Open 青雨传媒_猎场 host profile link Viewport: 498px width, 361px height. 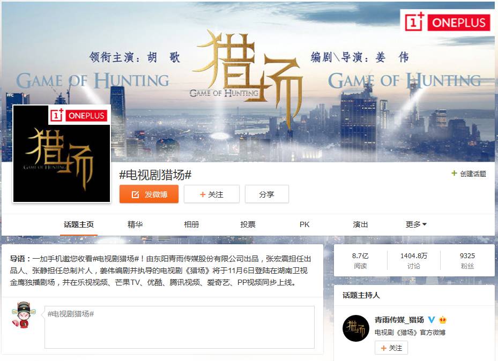click(x=399, y=320)
